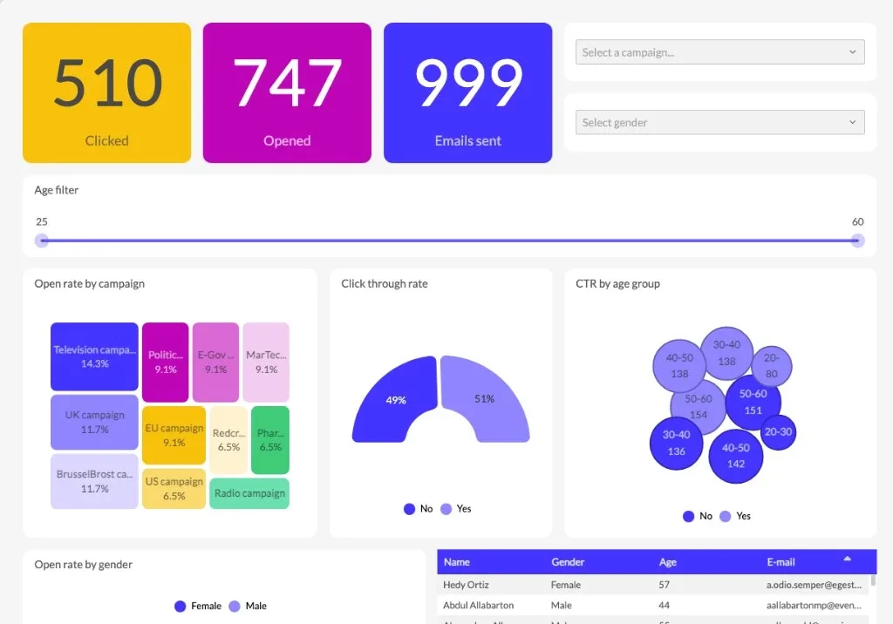This screenshot has height=624, width=893.
Task: Click the Female cell in Hedy Ortiz row
Action: (x=565, y=585)
